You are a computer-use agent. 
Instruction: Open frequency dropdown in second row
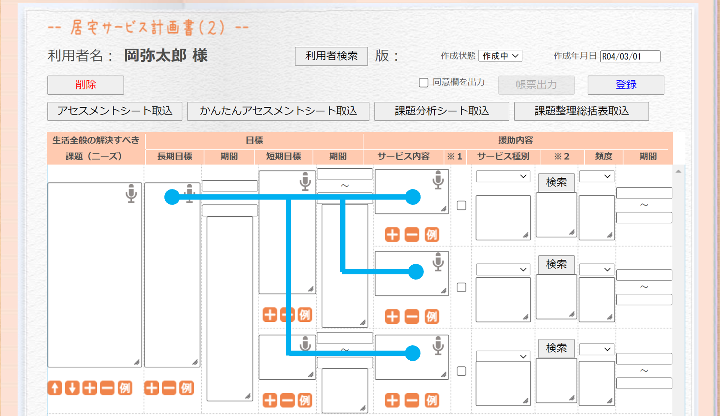(596, 269)
